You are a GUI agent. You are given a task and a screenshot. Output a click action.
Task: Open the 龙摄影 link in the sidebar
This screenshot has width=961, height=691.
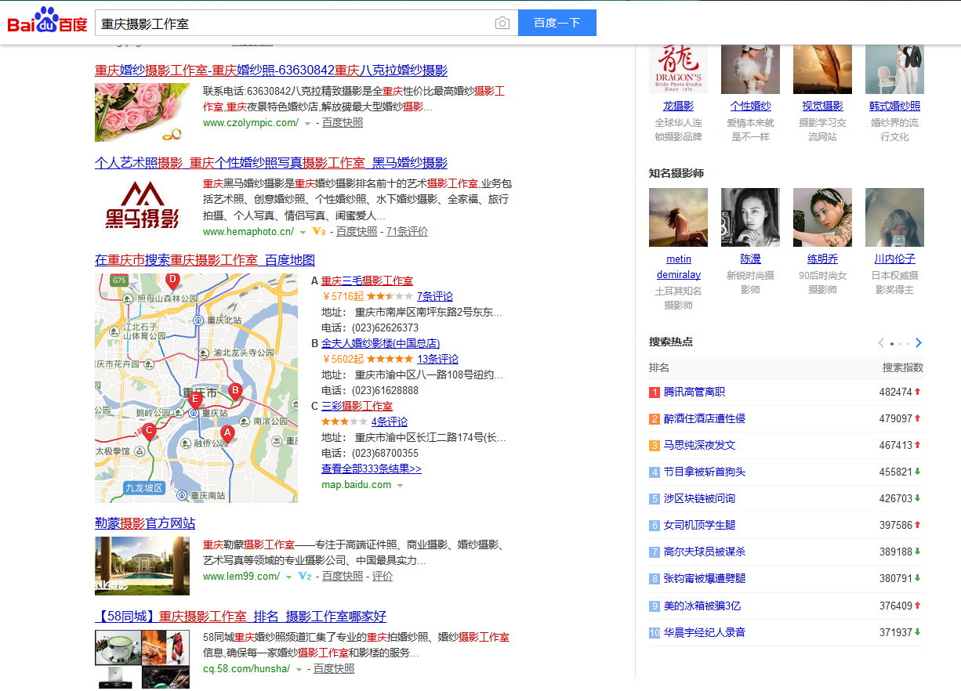coord(678,106)
